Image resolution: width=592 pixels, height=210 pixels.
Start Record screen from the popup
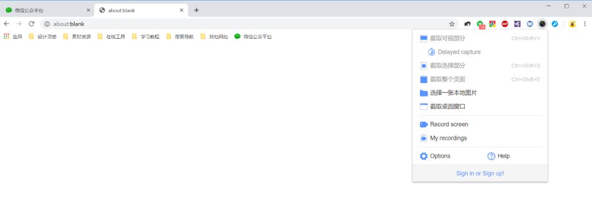[480, 124]
